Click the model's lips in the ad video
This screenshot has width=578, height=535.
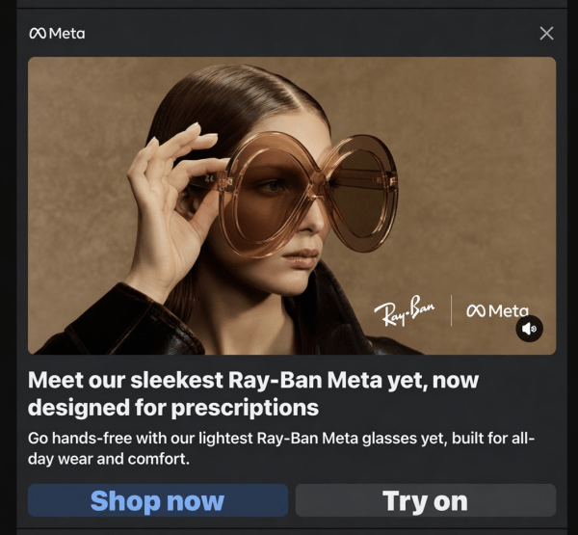(x=302, y=257)
